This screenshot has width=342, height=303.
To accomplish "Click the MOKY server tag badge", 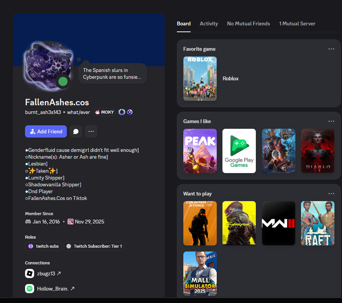I will (104, 112).
